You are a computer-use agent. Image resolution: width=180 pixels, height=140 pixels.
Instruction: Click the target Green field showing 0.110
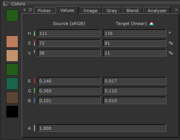pos(135,91)
